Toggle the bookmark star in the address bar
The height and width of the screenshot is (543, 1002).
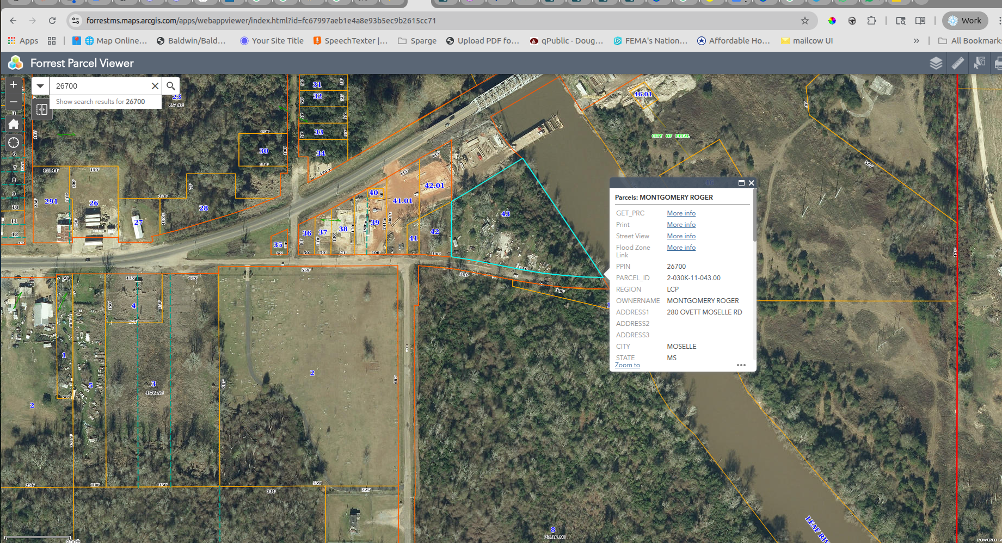804,21
